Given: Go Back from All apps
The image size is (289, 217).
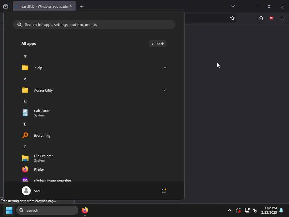Looking at the screenshot, I should click(x=157, y=44).
